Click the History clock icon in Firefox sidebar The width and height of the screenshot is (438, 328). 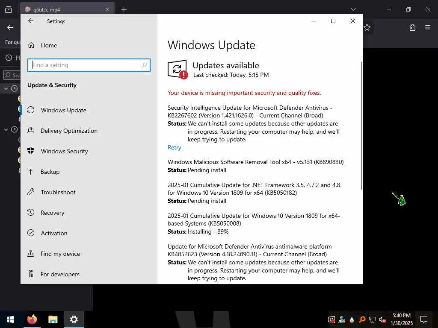[9, 58]
